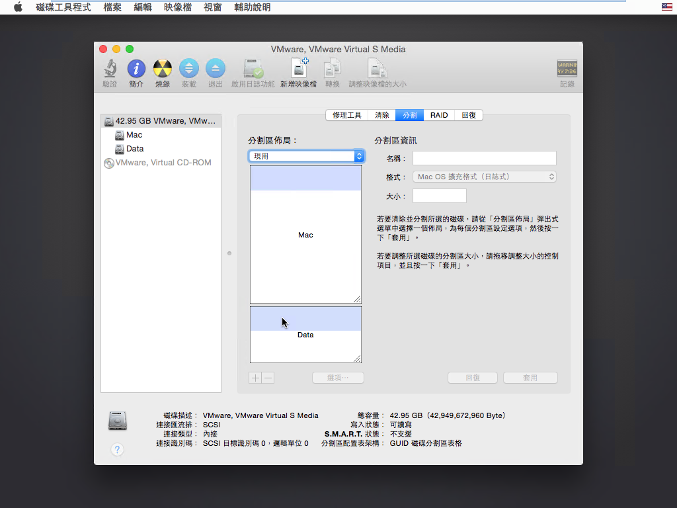Open the partition layout 現用 dropdown
The image size is (677, 508).
tap(307, 156)
